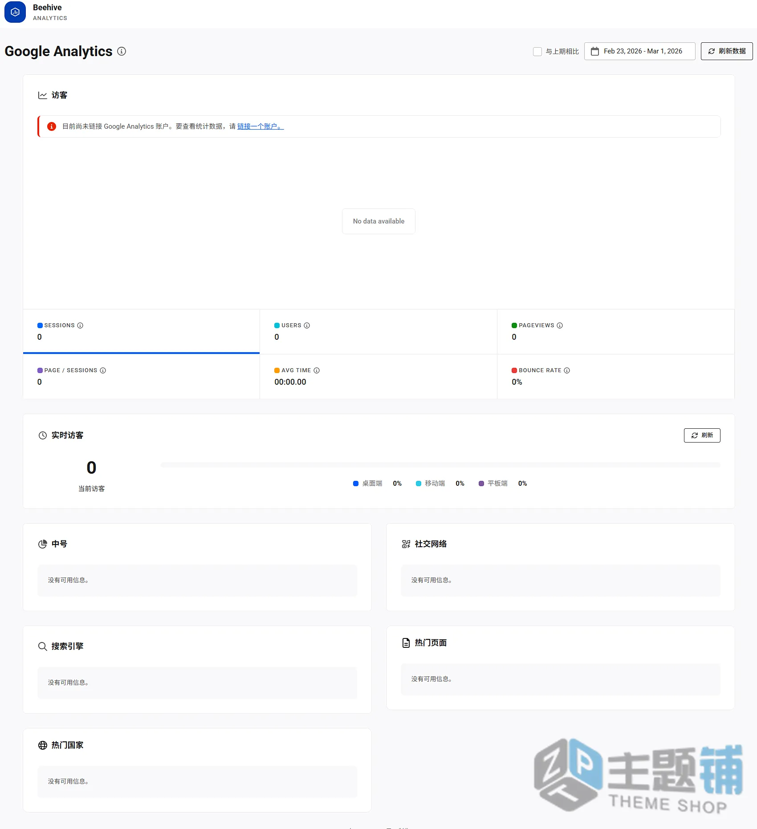This screenshot has width=757, height=829.
Task: Open the info icon beside Google Analytics title
Action: (x=122, y=51)
